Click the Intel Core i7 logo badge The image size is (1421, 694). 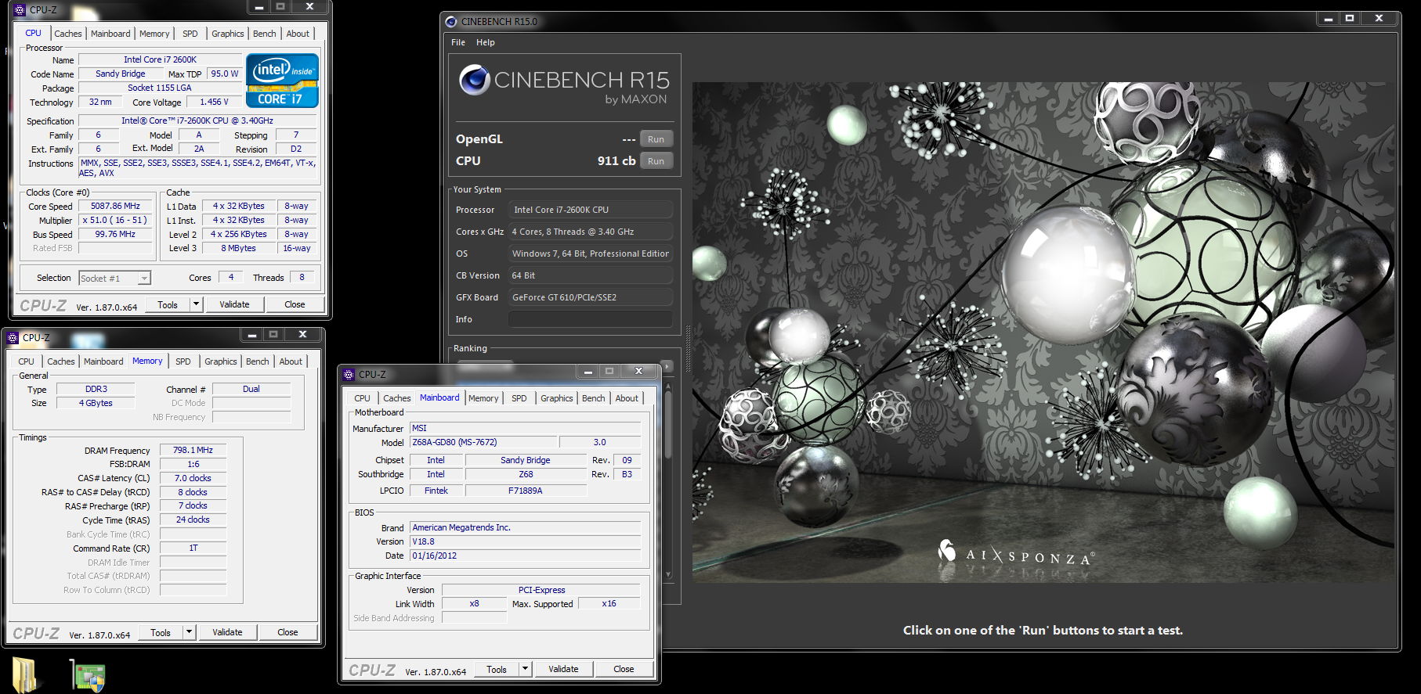coord(282,80)
